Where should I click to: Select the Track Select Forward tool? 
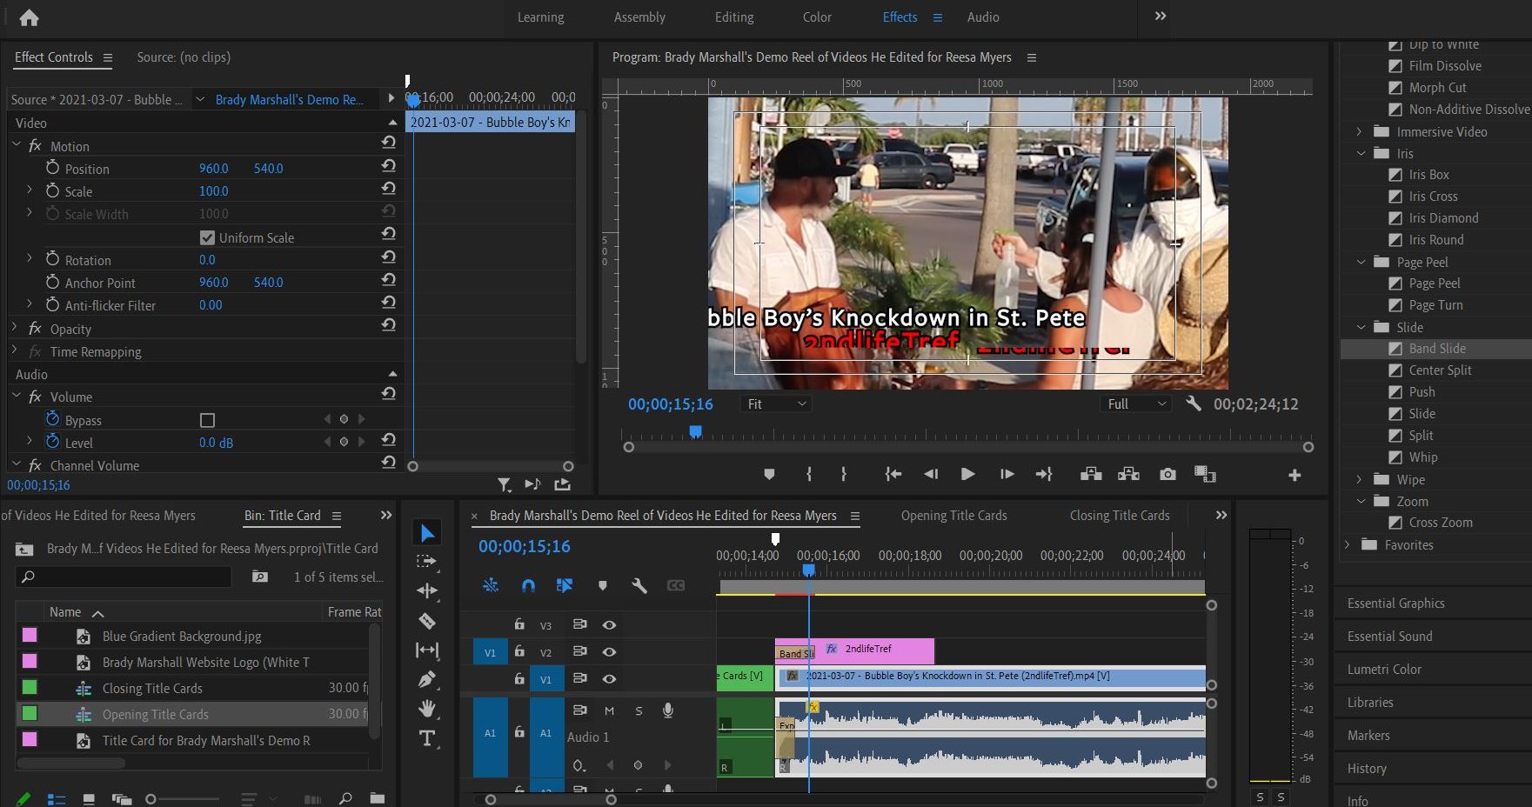coord(427,562)
